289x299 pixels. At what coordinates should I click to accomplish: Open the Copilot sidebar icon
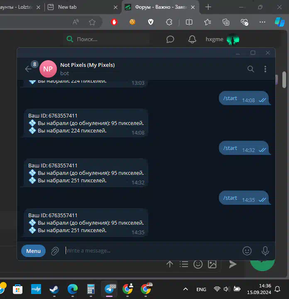280,22
